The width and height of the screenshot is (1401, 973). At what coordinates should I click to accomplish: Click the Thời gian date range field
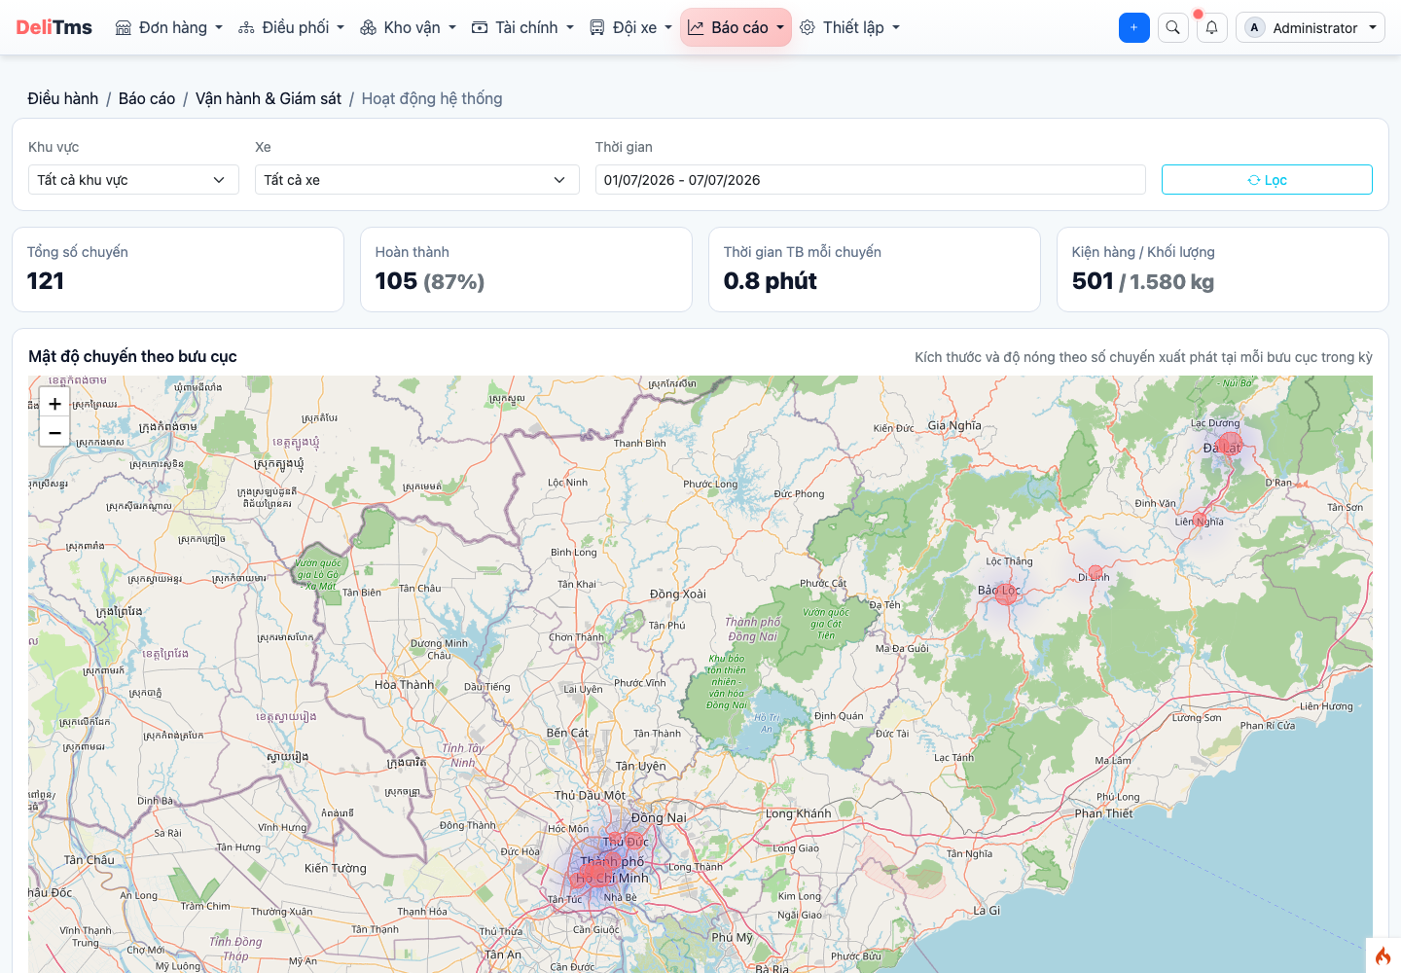click(870, 180)
